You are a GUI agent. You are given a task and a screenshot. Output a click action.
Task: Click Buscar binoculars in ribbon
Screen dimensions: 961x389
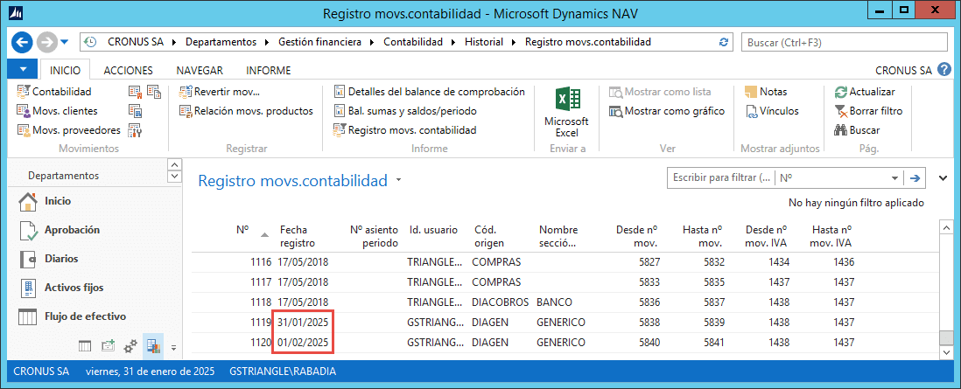click(x=858, y=130)
